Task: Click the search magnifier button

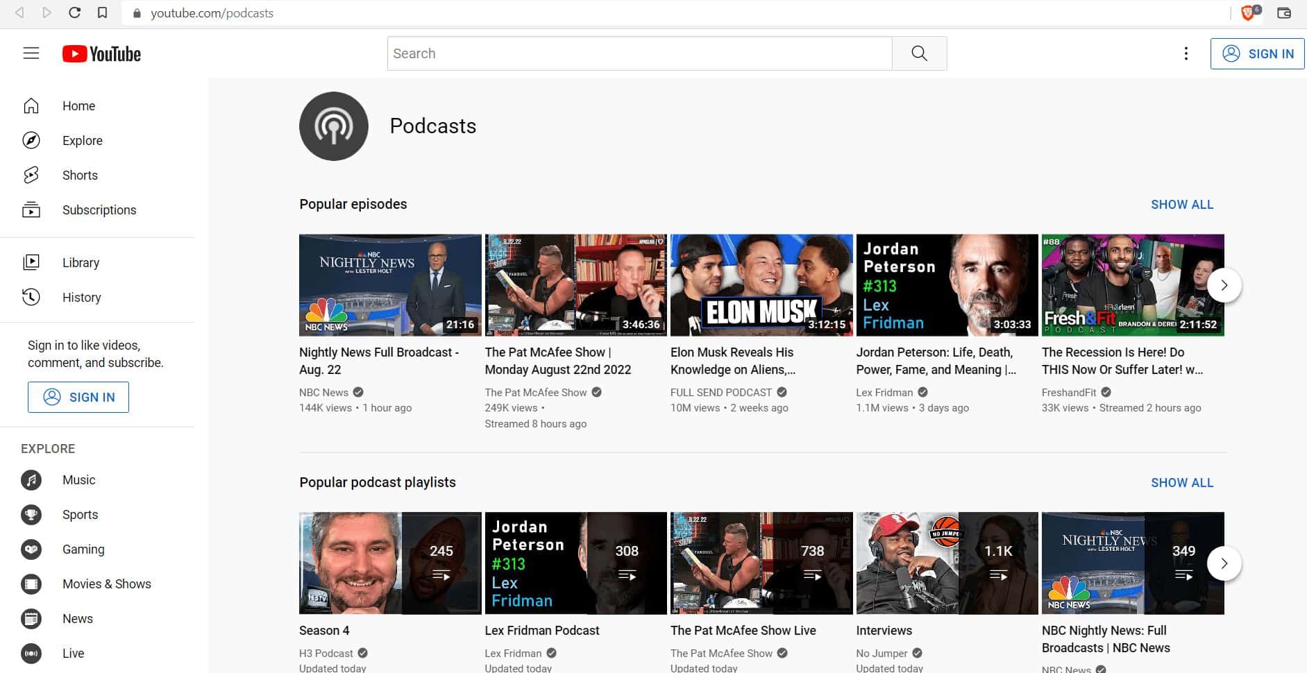Action: [919, 53]
